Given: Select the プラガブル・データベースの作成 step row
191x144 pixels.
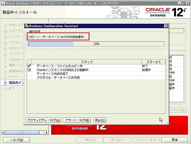Looking at the screenshot, I should (96, 78).
